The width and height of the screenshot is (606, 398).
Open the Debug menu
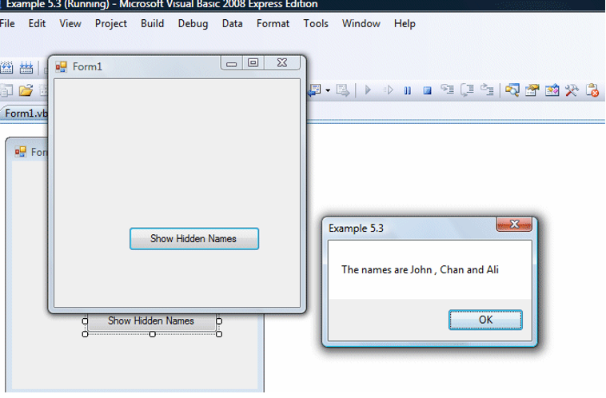point(193,23)
